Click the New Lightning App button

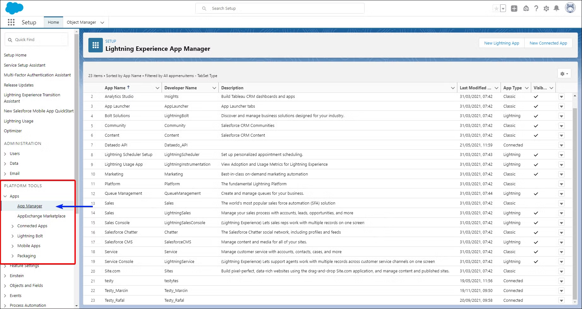pos(502,43)
